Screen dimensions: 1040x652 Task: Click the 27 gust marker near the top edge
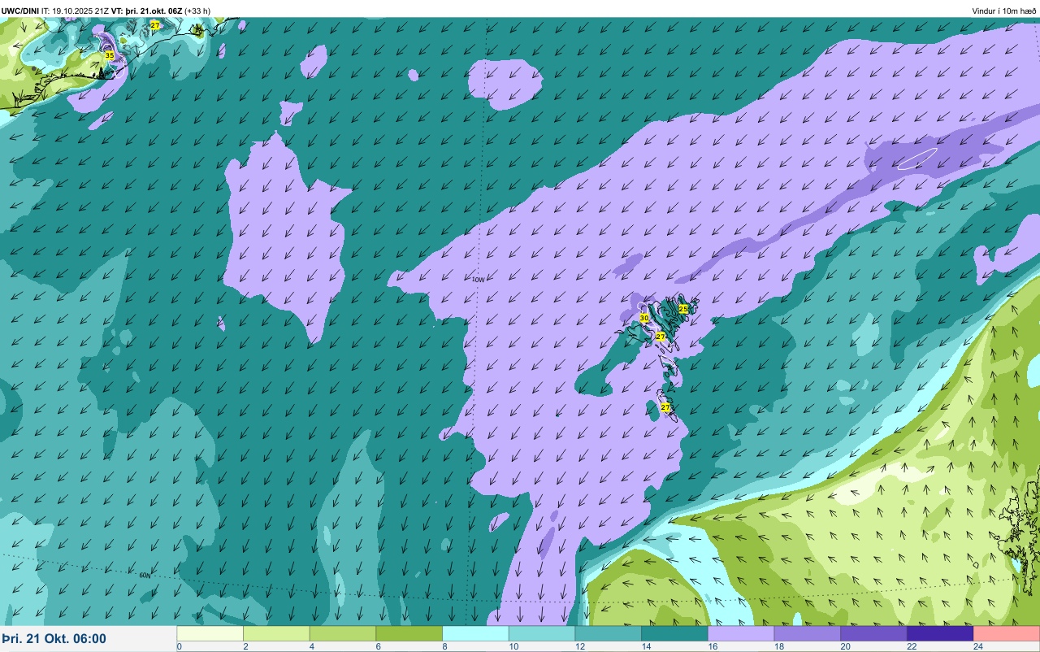tap(155, 26)
